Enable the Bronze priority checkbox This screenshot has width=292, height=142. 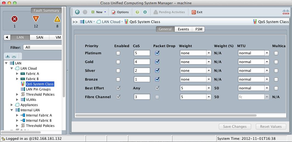point(118,79)
